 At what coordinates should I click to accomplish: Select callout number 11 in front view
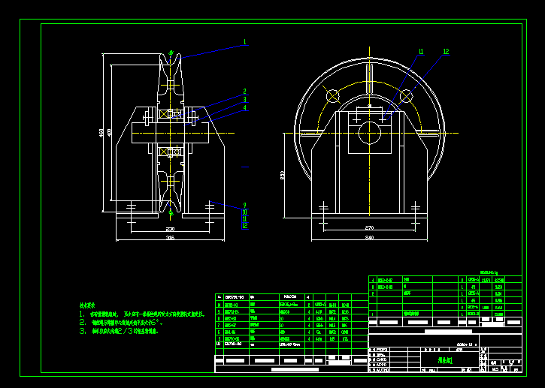tap(421, 52)
